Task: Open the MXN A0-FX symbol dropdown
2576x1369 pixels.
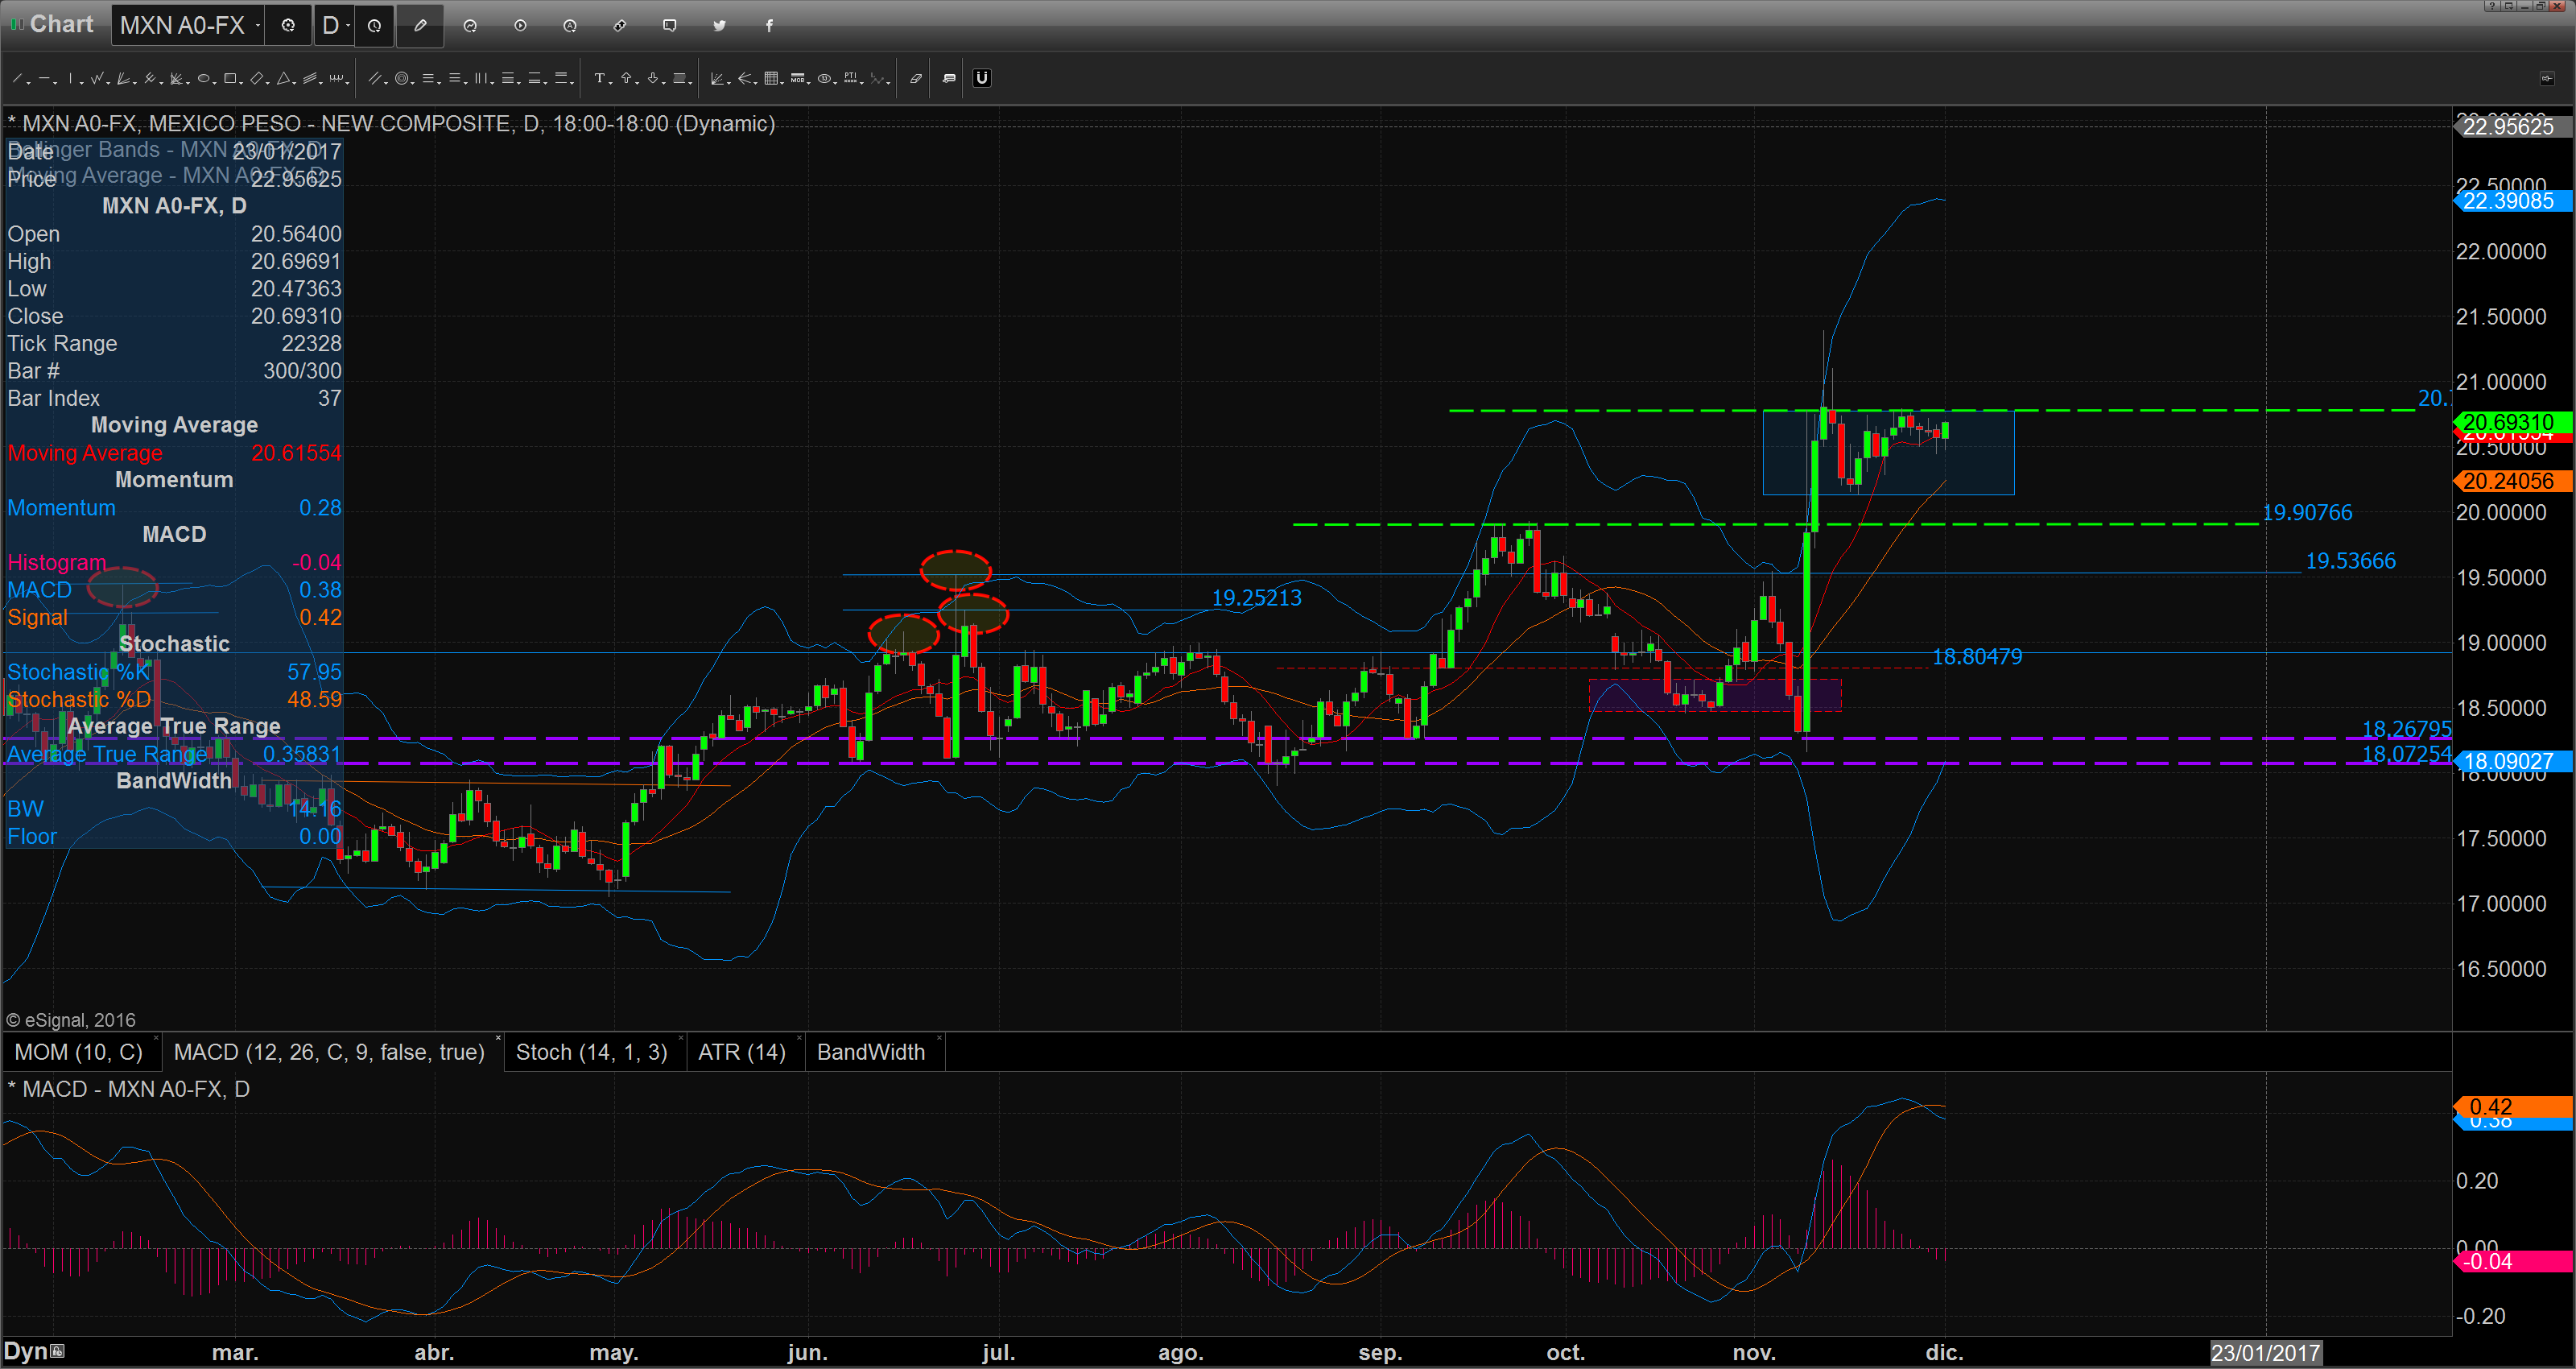Action: coord(258,25)
